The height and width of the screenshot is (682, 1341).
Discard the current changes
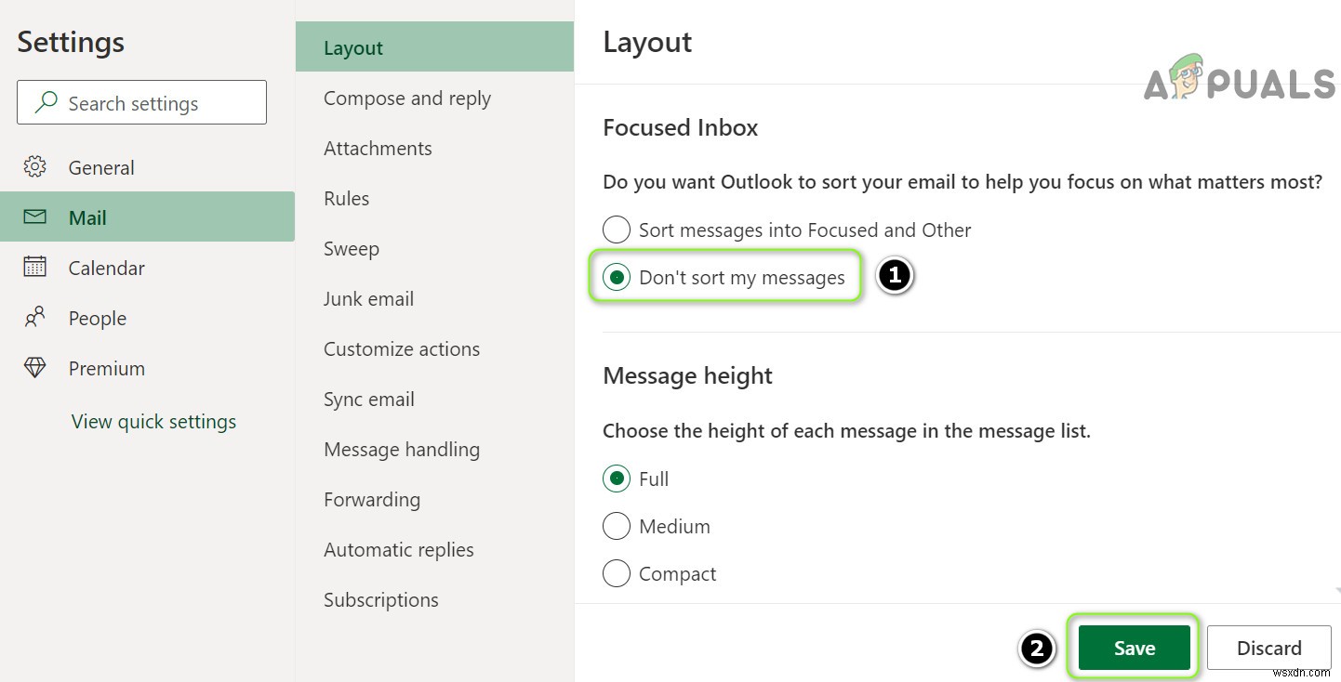coord(1268,648)
